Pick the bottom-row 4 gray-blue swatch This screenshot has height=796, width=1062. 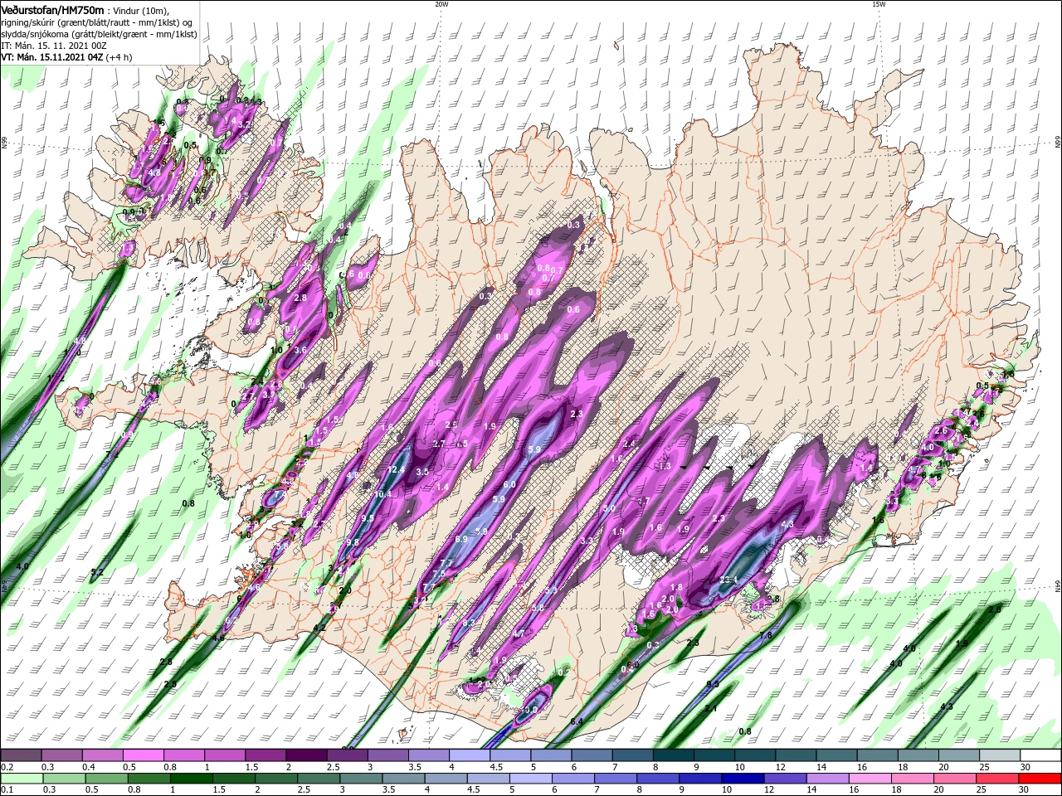pyautogui.click(x=446, y=779)
